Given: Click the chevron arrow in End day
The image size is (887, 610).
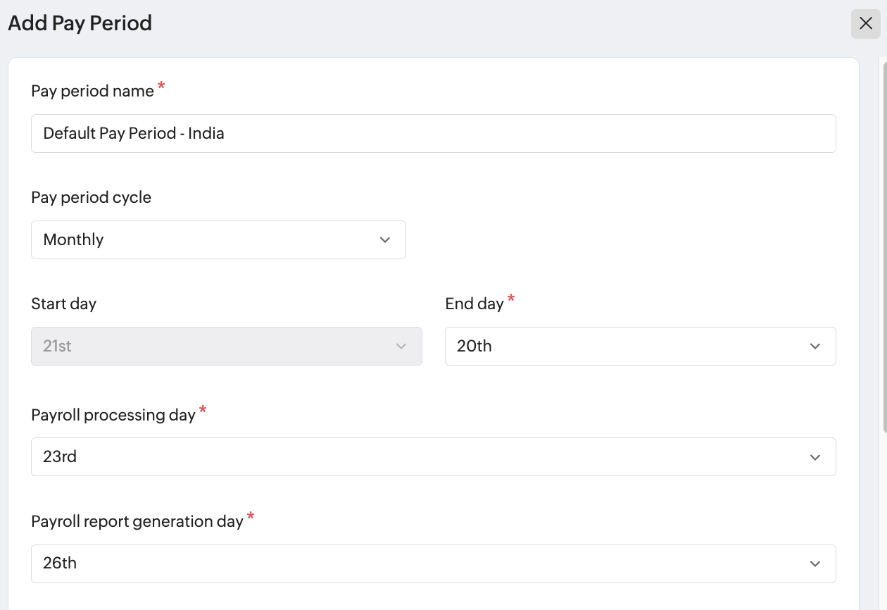Looking at the screenshot, I should (x=815, y=346).
